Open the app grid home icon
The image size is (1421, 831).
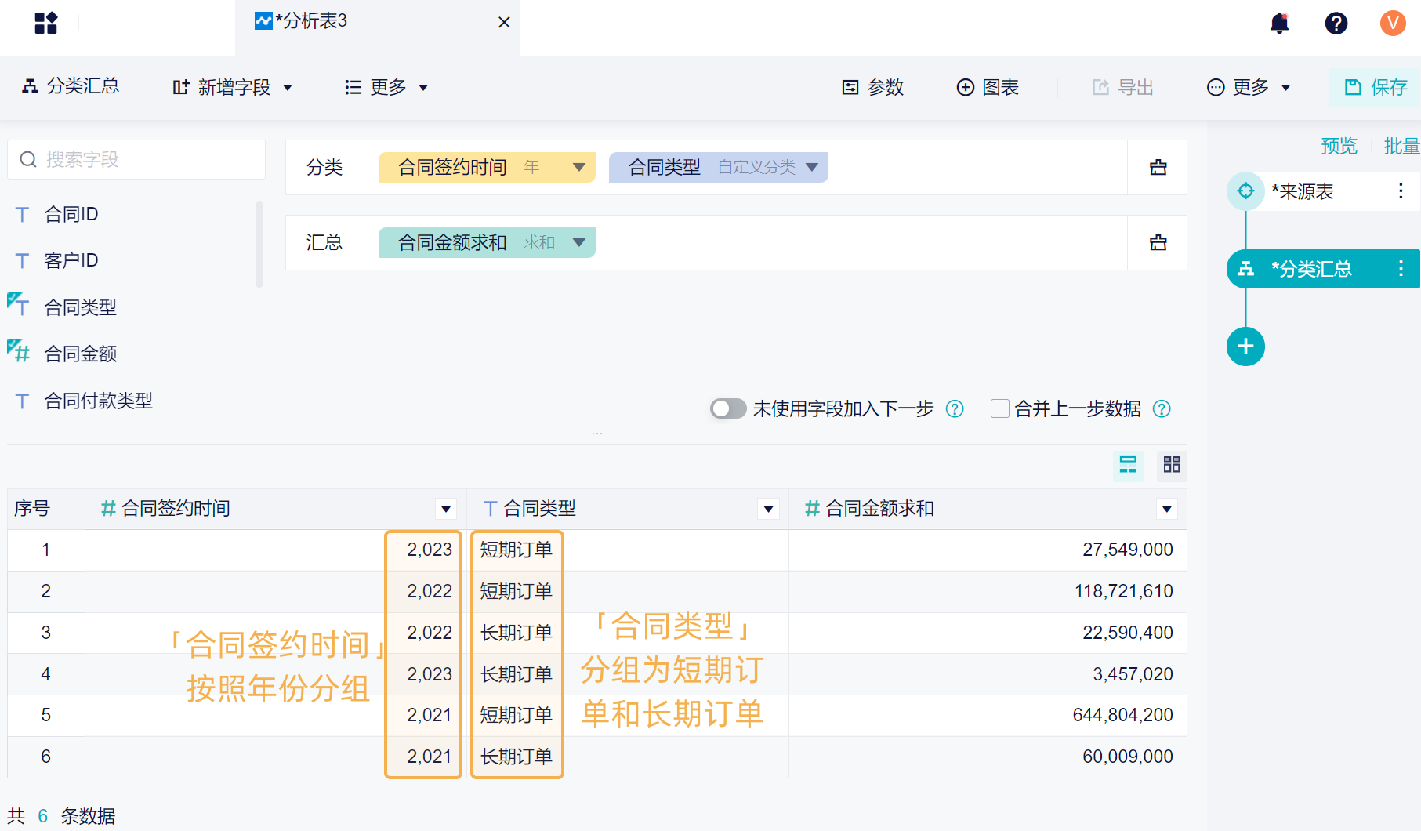point(46,23)
